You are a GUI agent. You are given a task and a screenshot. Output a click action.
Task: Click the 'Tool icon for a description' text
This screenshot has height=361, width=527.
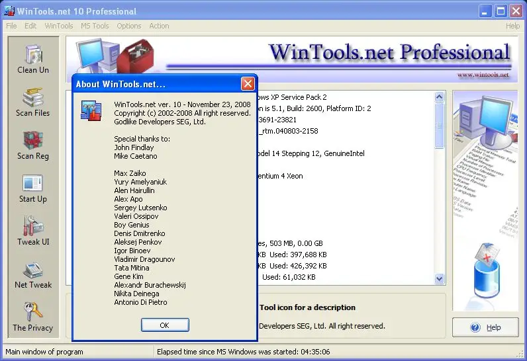click(x=307, y=307)
